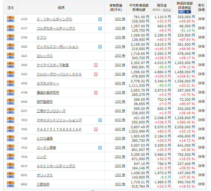Click the blue 貸 icon beside マネジメントソリューションズ
Screen dimensions: 211x191
100,120
